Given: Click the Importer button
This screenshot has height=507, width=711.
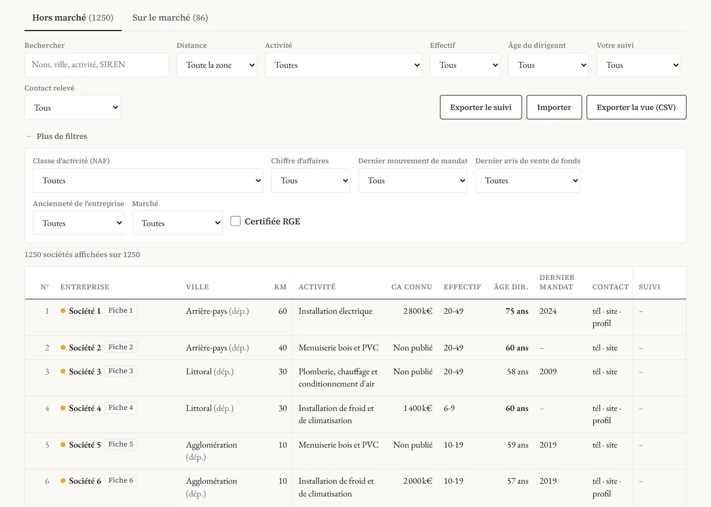Looking at the screenshot, I should click(554, 107).
